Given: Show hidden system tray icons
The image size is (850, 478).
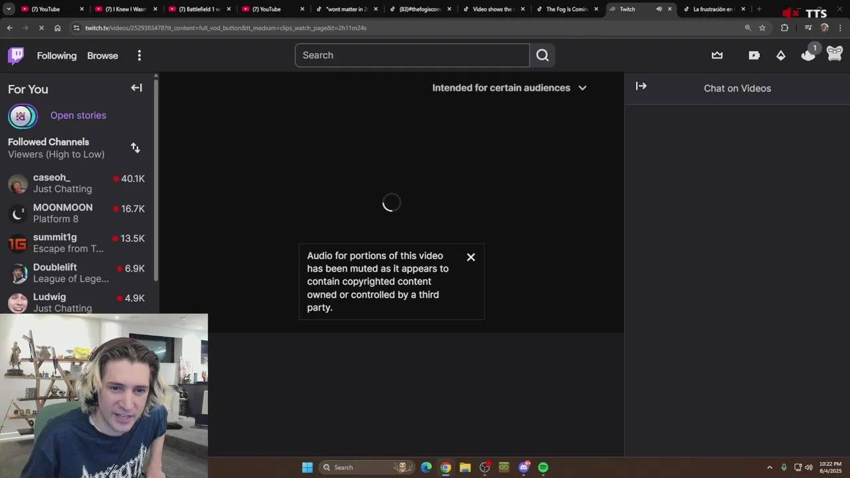Looking at the screenshot, I should point(770,467).
